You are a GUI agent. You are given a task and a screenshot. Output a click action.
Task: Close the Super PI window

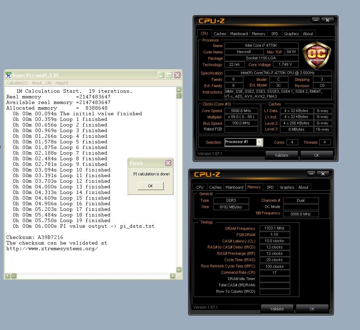pos(177,75)
